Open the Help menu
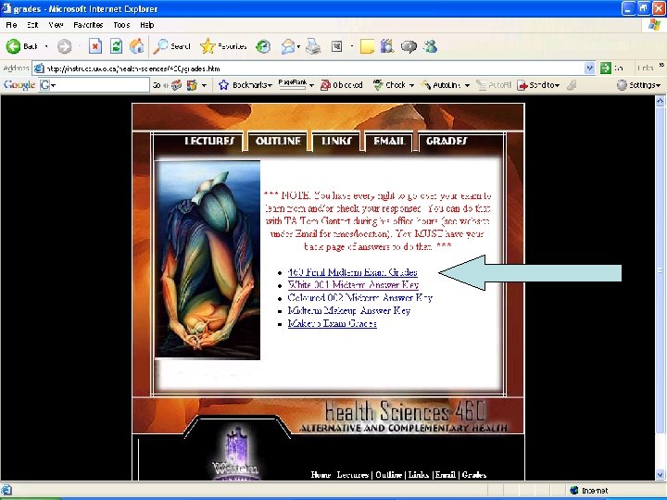Screen dimensions: 667x500 (x=146, y=25)
